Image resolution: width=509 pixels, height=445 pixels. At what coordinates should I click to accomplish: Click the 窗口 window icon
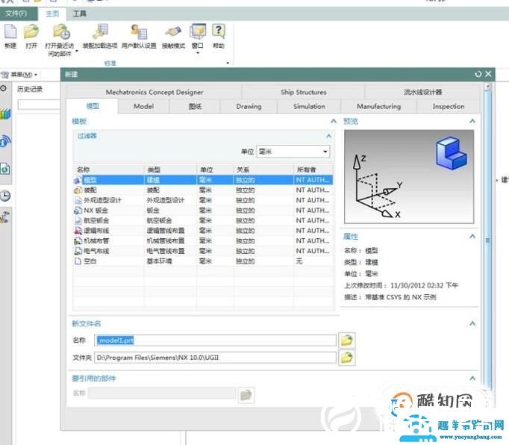(x=198, y=32)
